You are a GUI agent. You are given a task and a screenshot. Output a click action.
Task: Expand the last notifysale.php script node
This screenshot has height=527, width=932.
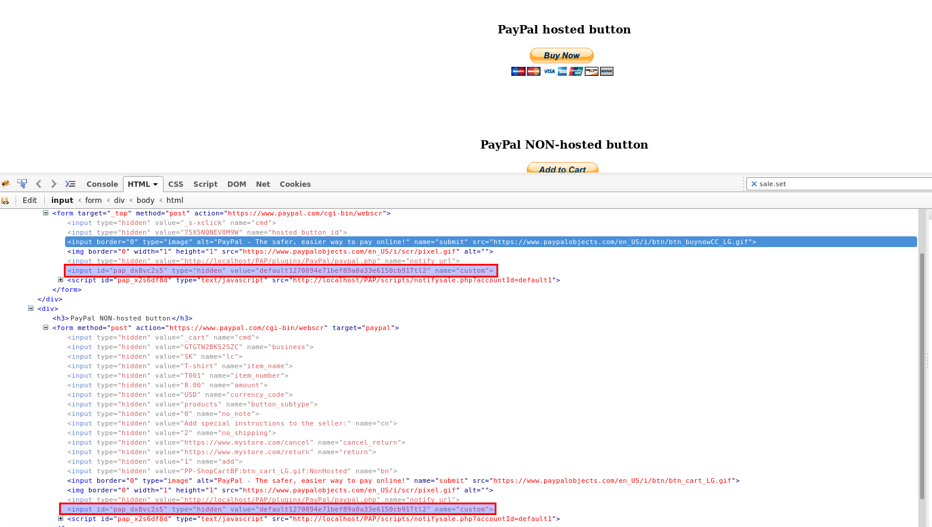coord(60,519)
